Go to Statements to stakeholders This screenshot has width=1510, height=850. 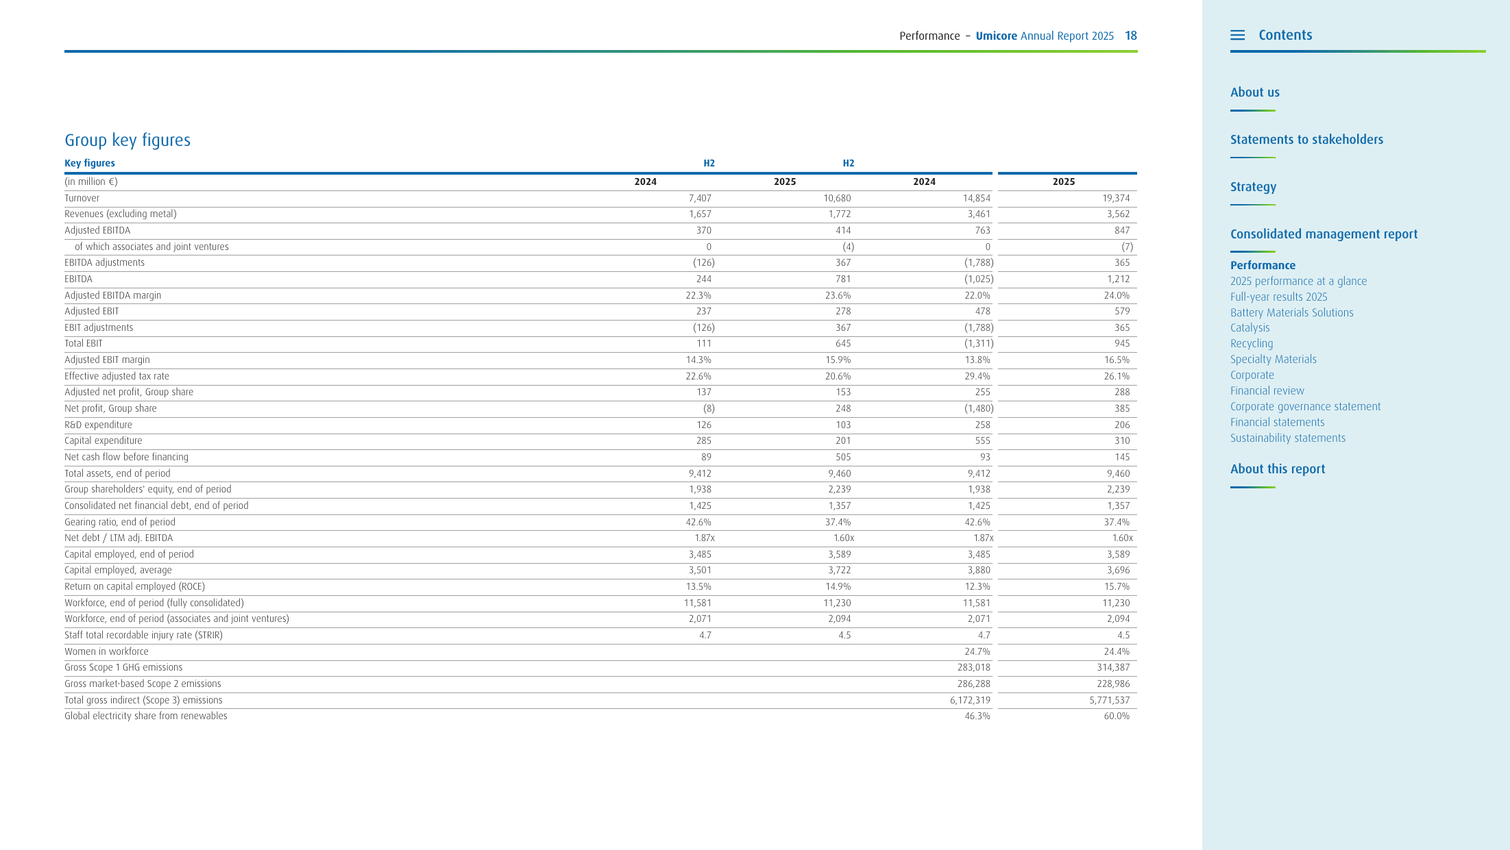pyautogui.click(x=1306, y=140)
